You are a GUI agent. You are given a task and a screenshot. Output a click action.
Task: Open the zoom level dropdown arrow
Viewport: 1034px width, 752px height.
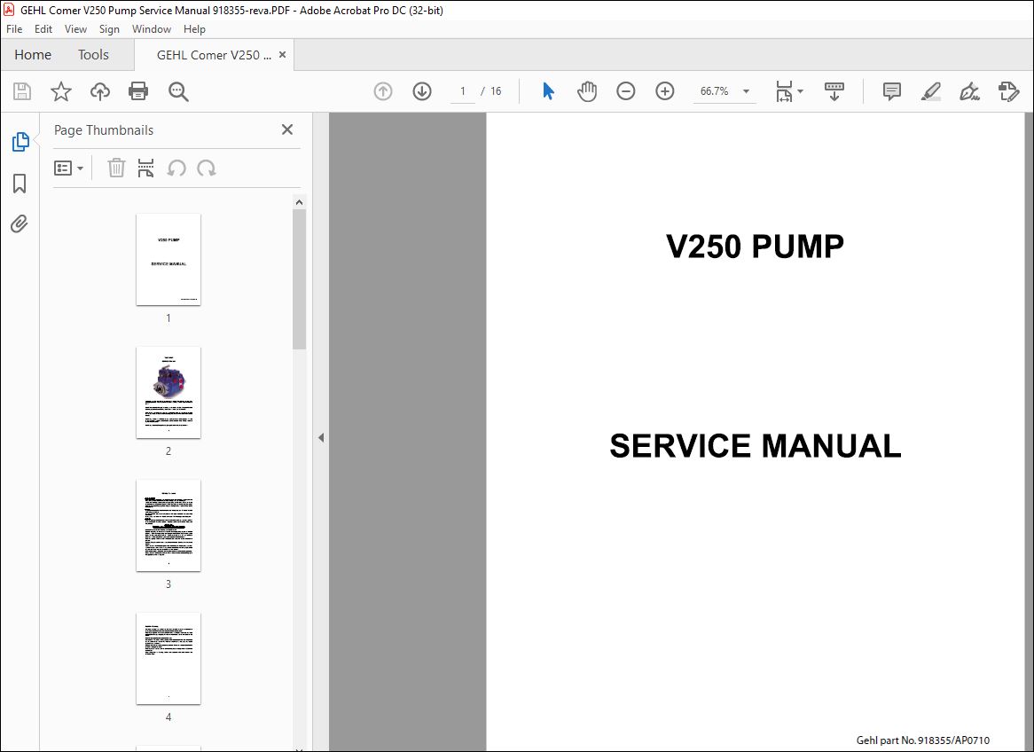[746, 91]
